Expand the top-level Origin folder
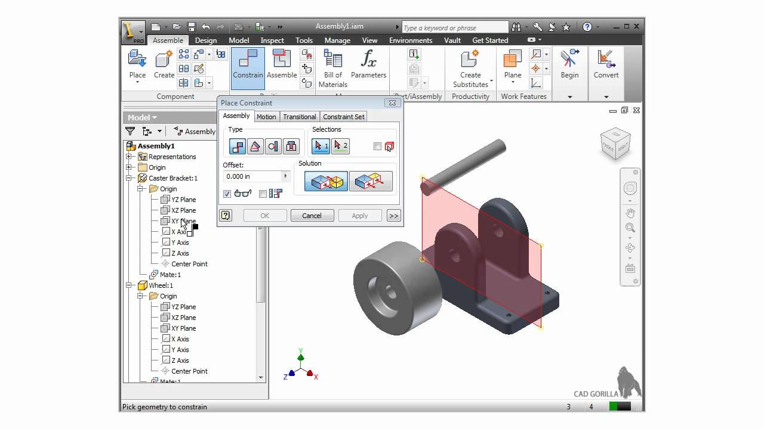Viewport: 764px width, 429px height. [x=128, y=167]
